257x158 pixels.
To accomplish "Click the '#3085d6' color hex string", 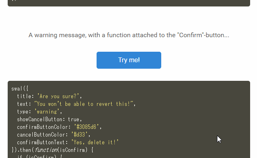I will pyautogui.click(x=86, y=127).
